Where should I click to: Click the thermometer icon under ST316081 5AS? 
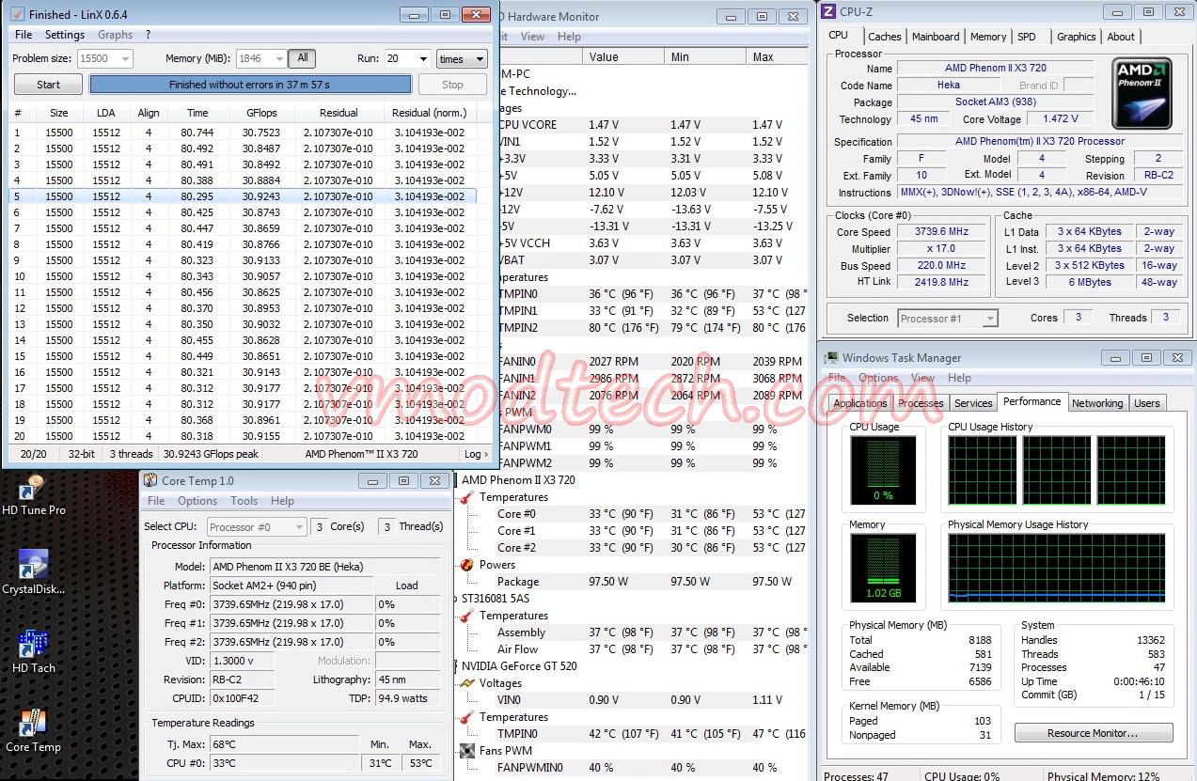click(468, 616)
